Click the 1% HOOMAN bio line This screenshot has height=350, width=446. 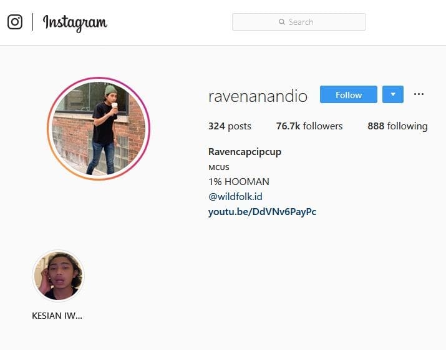pyautogui.click(x=239, y=181)
